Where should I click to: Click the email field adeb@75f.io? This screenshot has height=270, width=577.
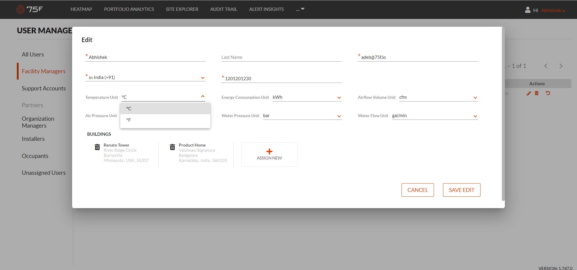[x=418, y=57]
